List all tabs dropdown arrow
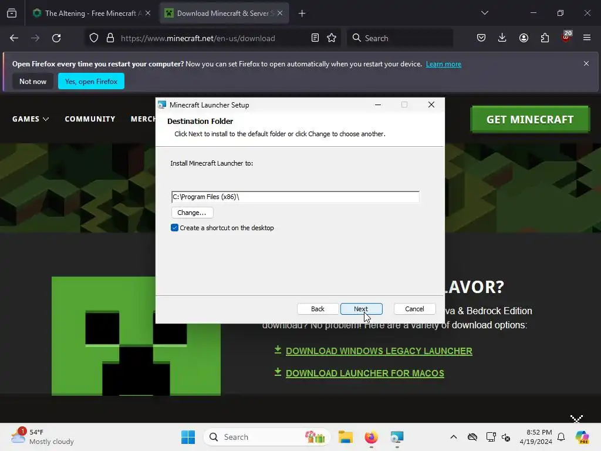The height and width of the screenshot is (451, 601). [x=484, y=13]
